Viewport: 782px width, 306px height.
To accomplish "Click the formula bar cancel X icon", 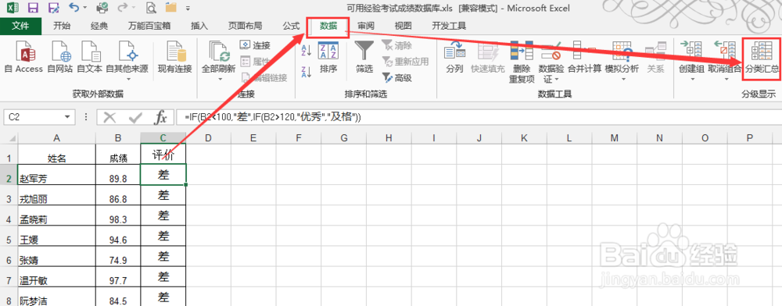I will [109, 117].
